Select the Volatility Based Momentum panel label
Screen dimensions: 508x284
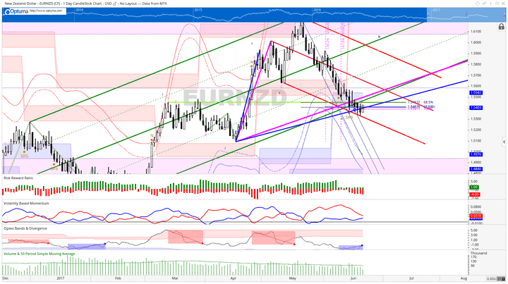[x=28, y=203]
